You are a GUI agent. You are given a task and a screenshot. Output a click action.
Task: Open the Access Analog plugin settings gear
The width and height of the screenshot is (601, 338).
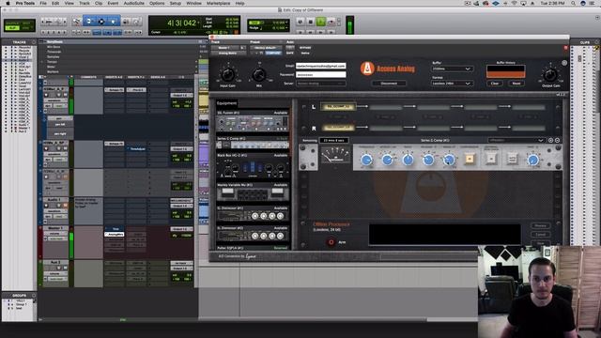coord(564,63)
